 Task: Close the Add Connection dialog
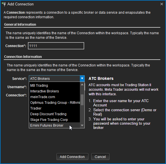click(161, 4)
